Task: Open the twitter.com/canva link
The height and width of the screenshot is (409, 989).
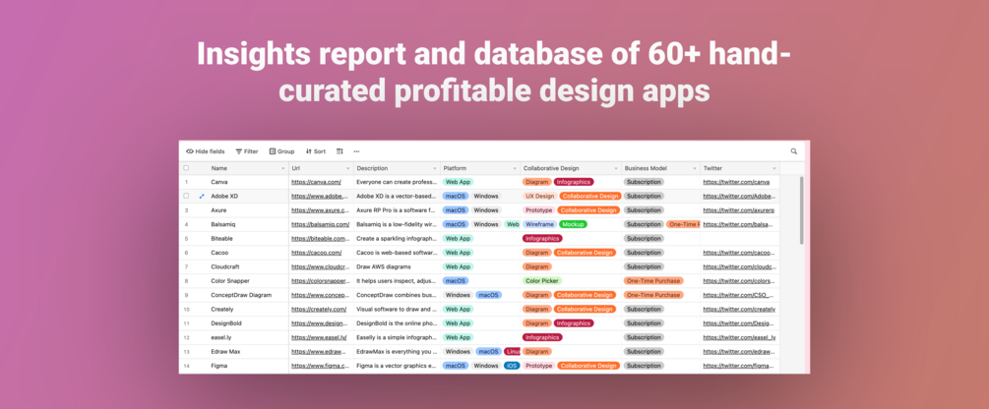Action: 736,182
